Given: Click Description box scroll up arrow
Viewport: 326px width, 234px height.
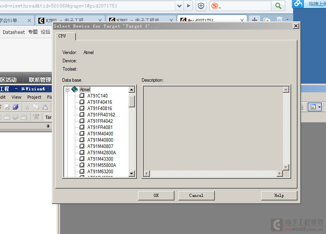Looking at the screenshot, I should [286, 90].
